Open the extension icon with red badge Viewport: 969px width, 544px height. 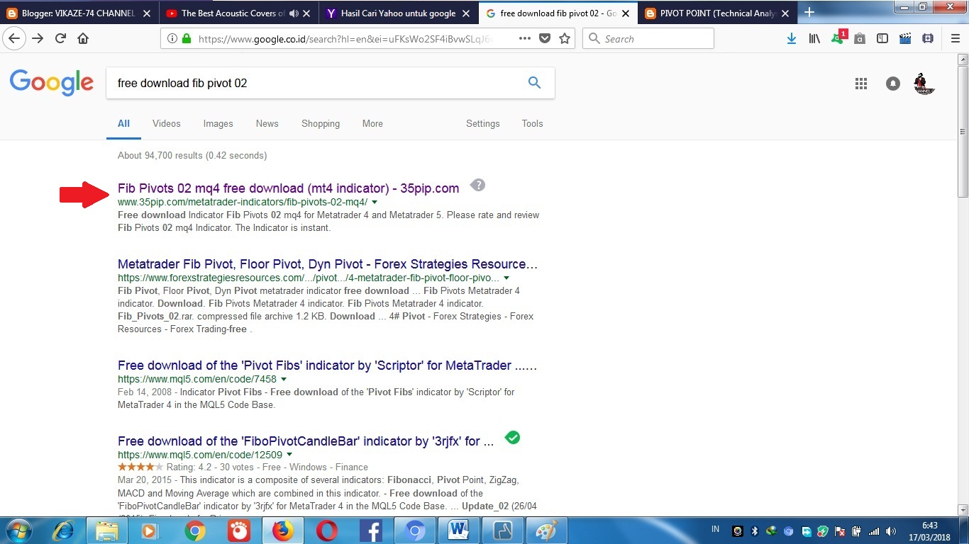(838, 38)
